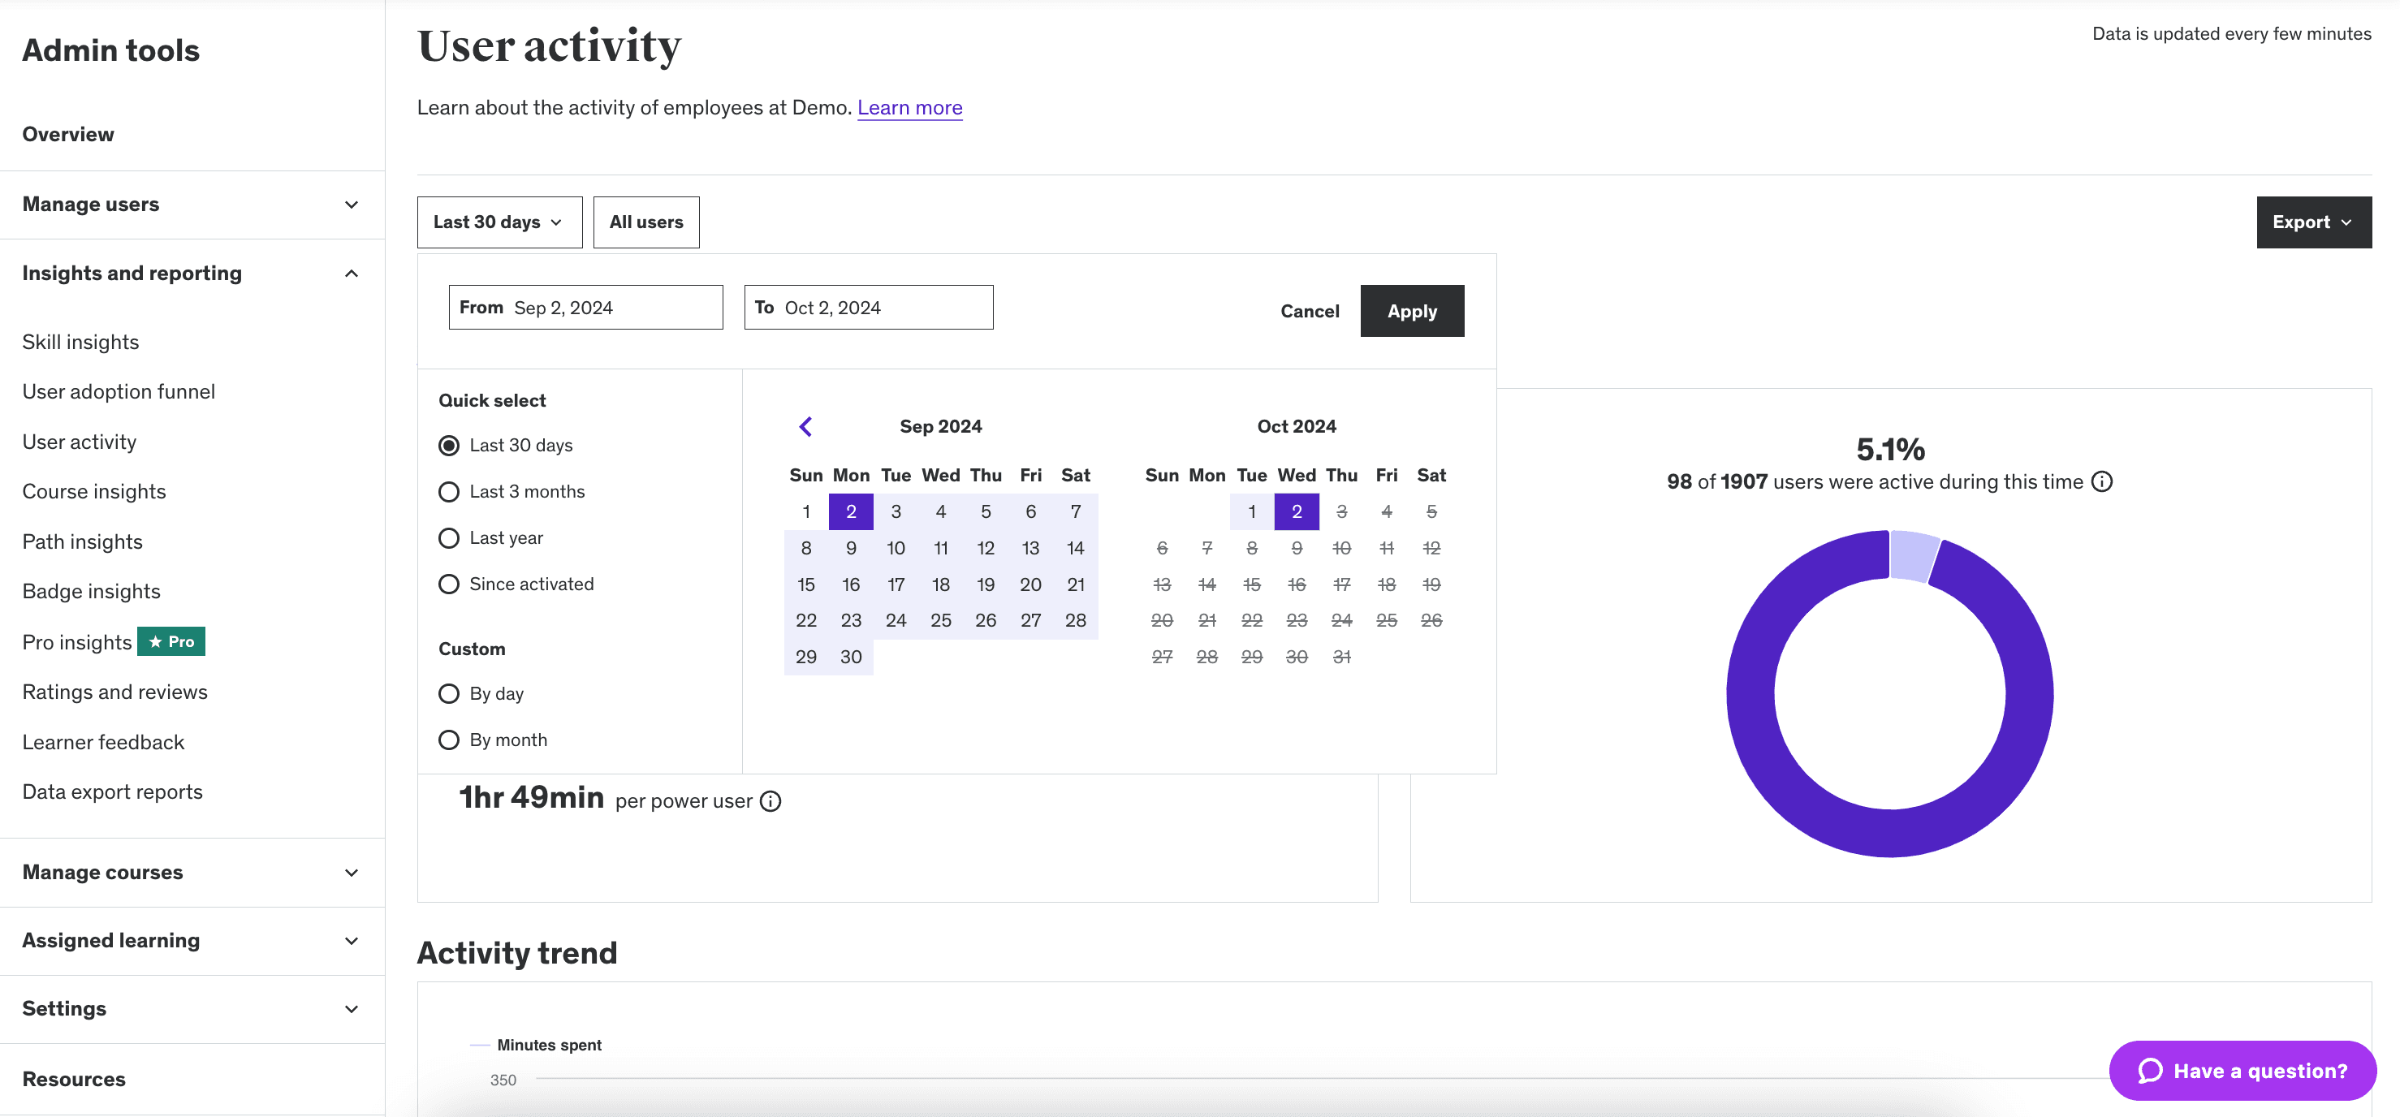Viewport: 2400px width, 1117px height.
Task: Click the "From" date input field
Action: 585,307
